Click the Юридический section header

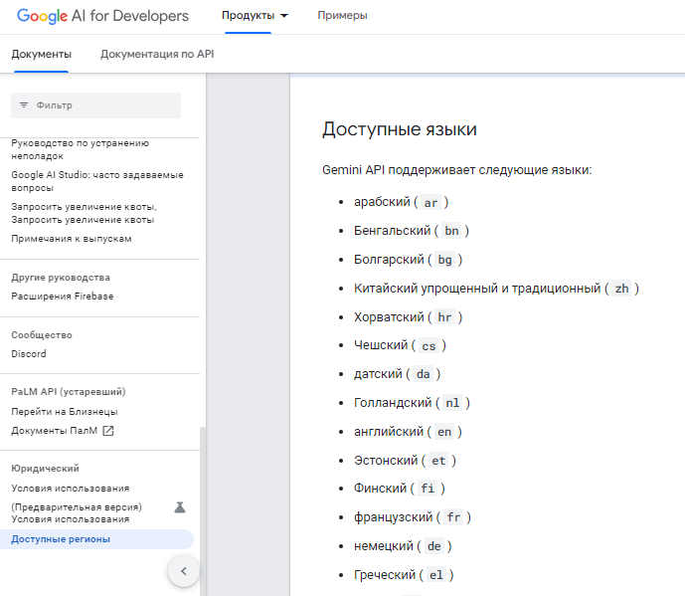click(45, 469)
